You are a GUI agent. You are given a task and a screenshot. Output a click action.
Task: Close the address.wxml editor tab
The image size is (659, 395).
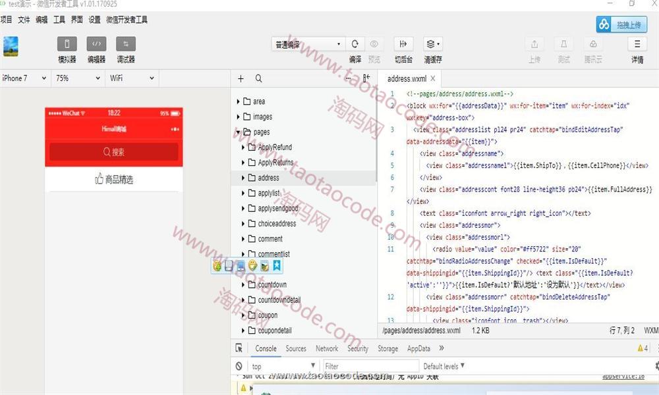click(x=434, y=78)
